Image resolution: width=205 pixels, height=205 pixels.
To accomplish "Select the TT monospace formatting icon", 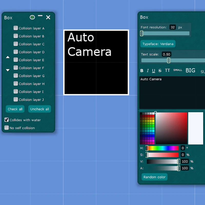I will coord(167,70).
